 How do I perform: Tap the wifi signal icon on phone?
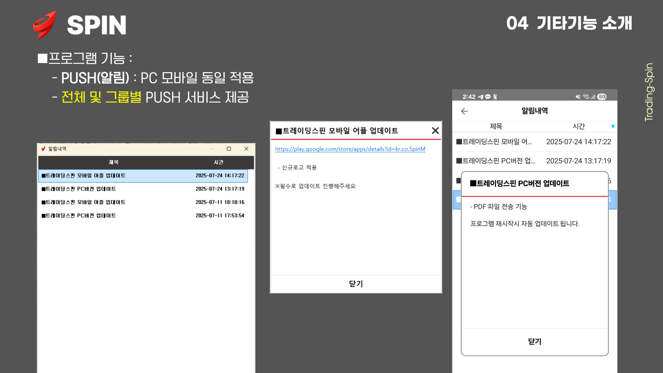pos(586,97)
